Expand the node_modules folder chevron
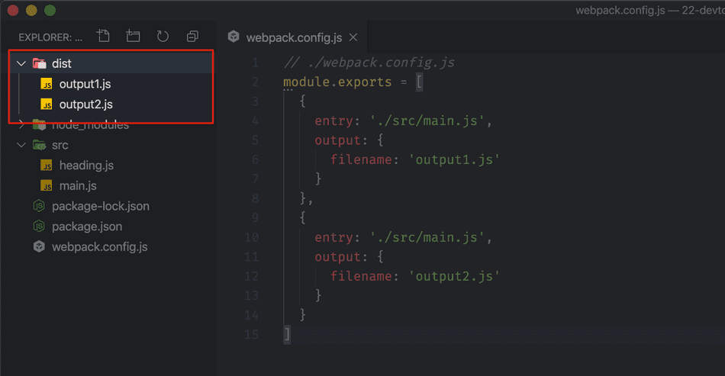 point(21,125)
